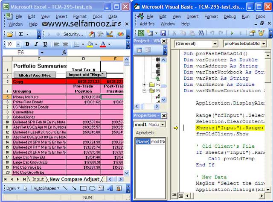Open the Font Color dropdown arrow
Screen dimensions: 273x202
point(109,44)
